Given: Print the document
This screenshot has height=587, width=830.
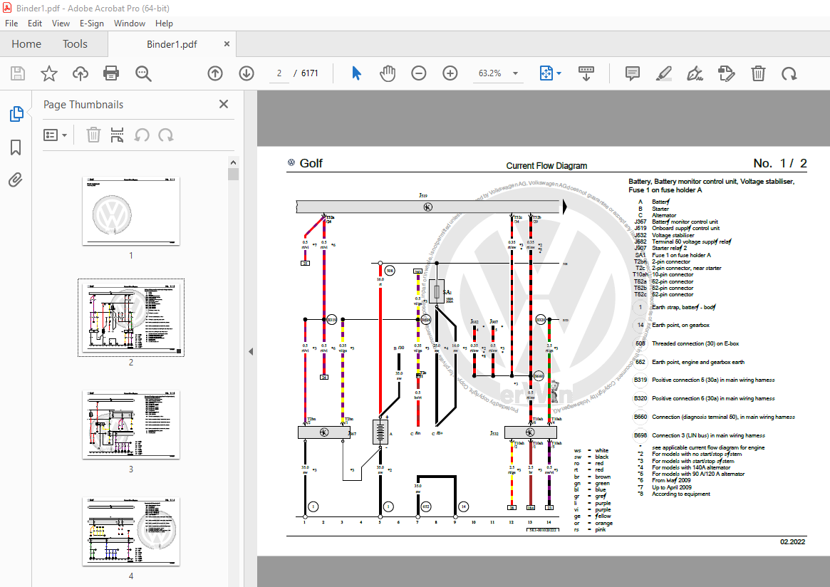Looking at the screenshot, I should coord(111,73).
